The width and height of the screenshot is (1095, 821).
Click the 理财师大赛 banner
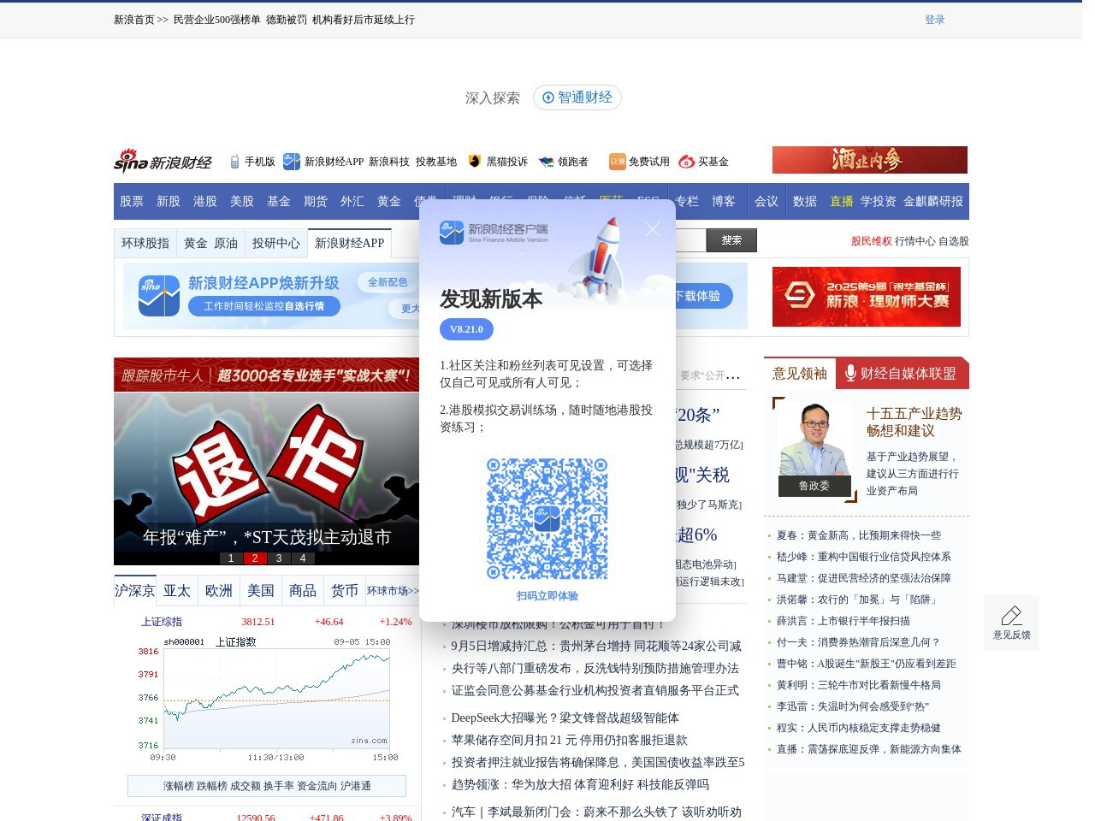[867, 297]
